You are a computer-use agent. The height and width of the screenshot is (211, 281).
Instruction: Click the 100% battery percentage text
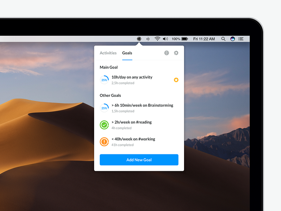point(176,39)
